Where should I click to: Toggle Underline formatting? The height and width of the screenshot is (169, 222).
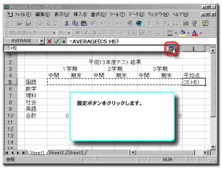95,33
